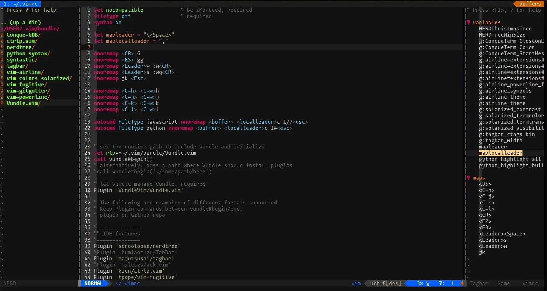Open the vim-gitgutter/ directory
The image size is (547, 291).
pos(28,91)
